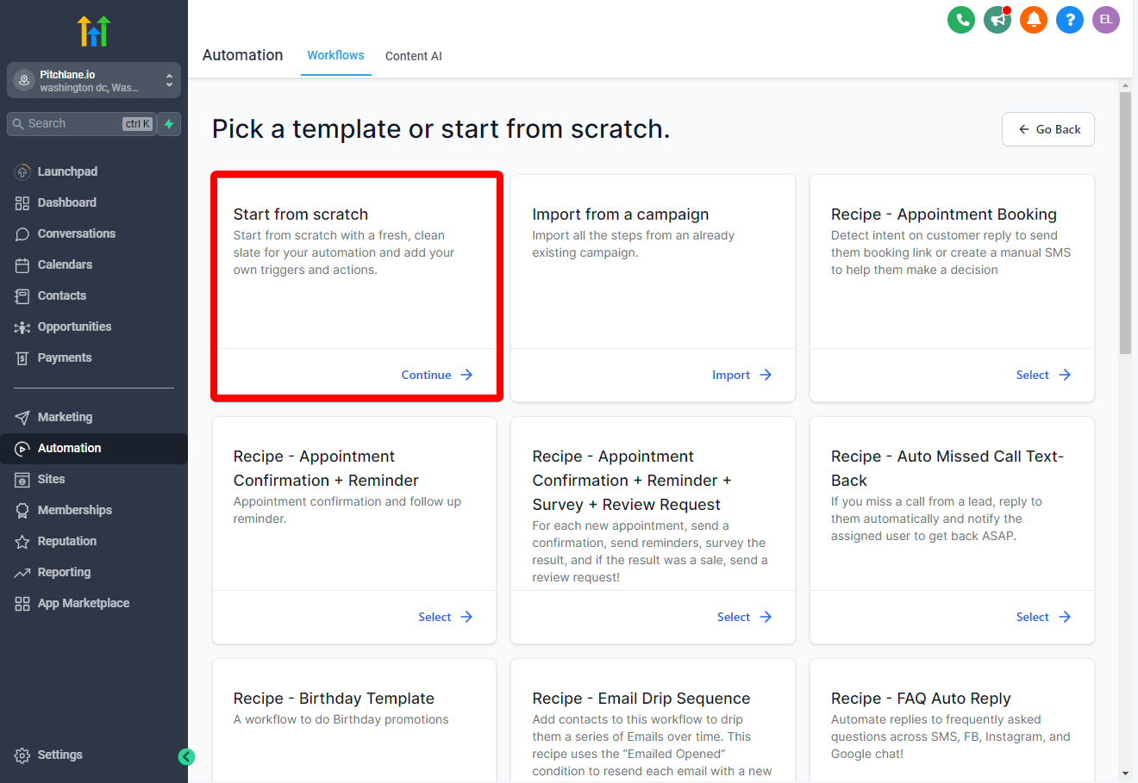Select the Auto Missed Call Text-Back recipe
The height and width of the screenshot is (783, 1138).
click(1043, 617)
